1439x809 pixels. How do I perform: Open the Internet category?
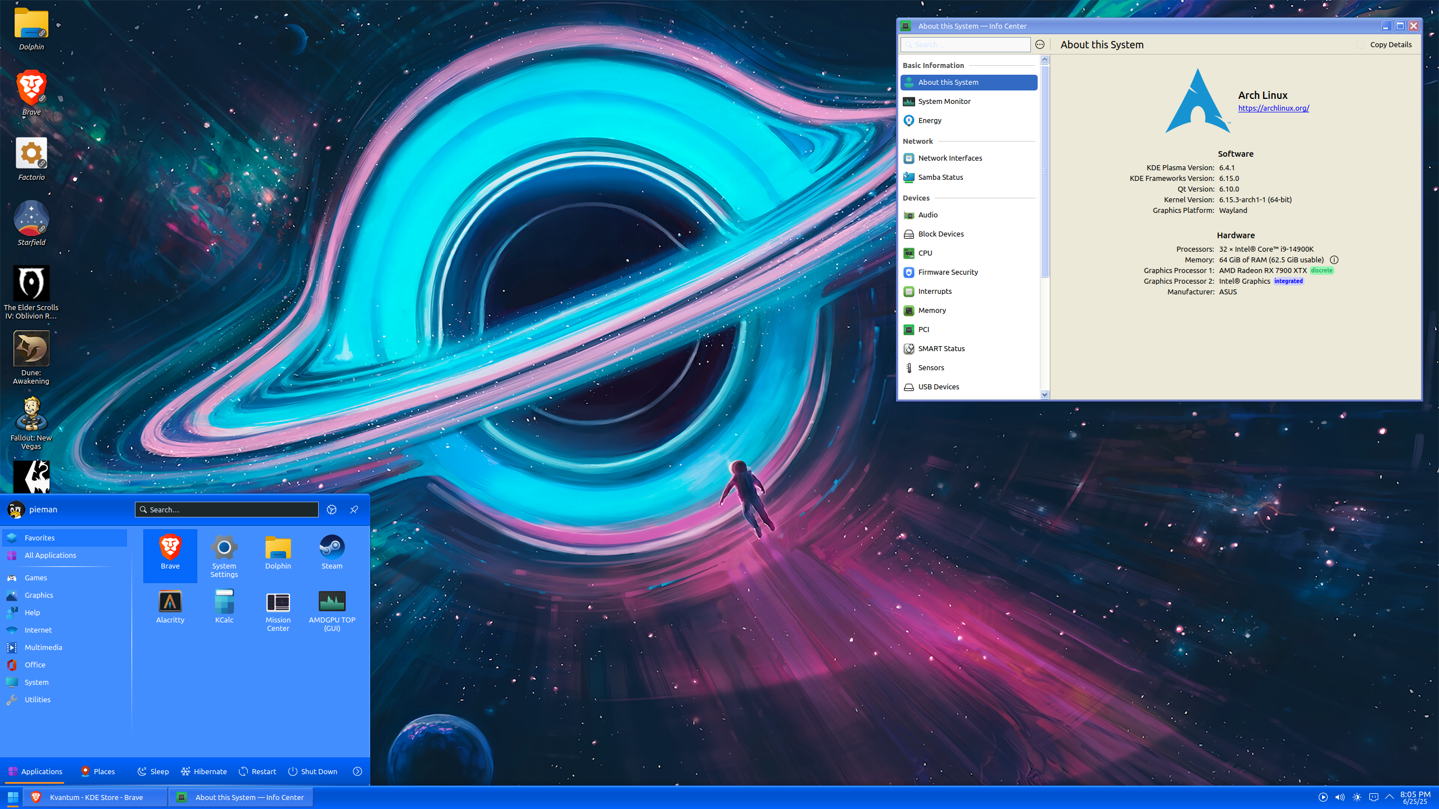65,630
